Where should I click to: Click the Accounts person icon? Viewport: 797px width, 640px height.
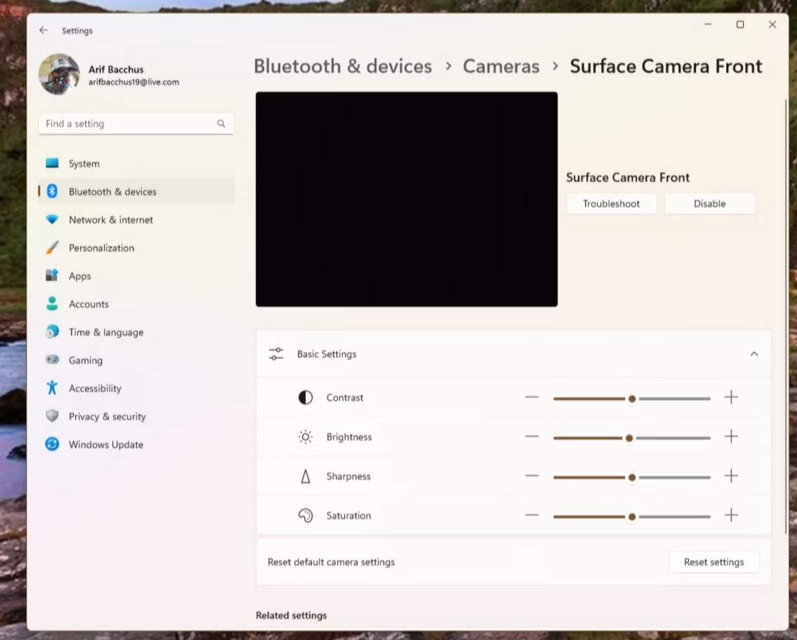pyautogui.click(x=52, y=303)
